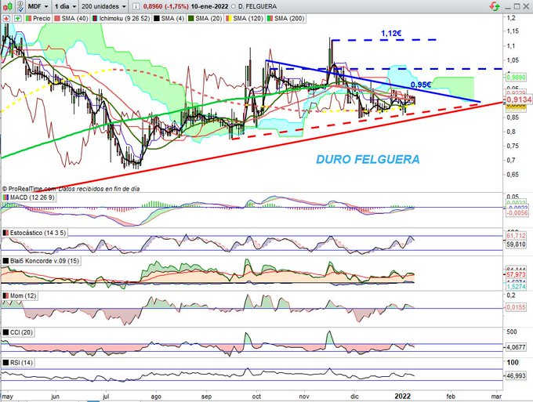533x402 pixels.
Task: Click the 'ago' time axis label
Action: 156,397
